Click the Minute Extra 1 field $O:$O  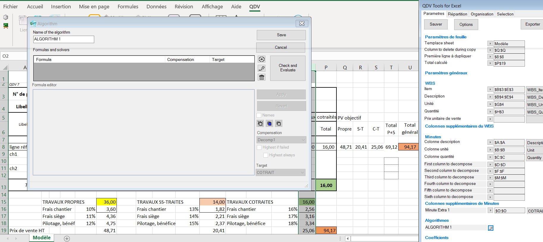tap(510, 210)
